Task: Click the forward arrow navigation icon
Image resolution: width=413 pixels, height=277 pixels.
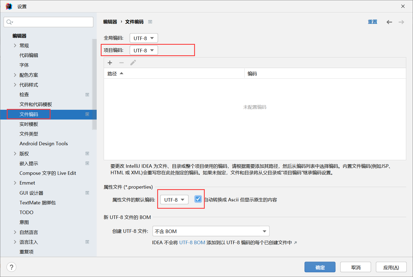Action: (401, 22)
